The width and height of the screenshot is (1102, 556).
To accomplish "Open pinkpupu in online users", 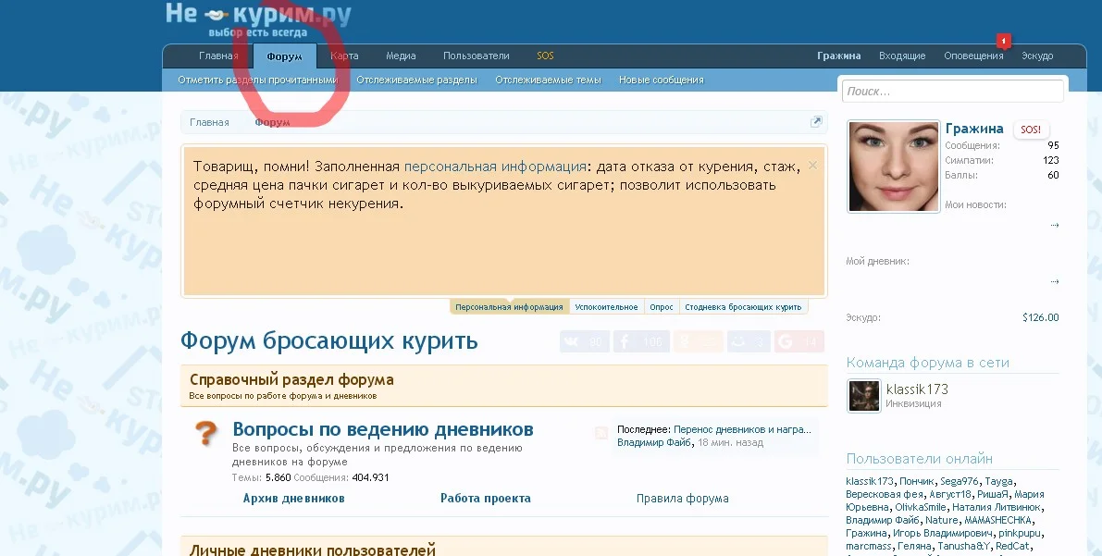I will [1020, 533].
